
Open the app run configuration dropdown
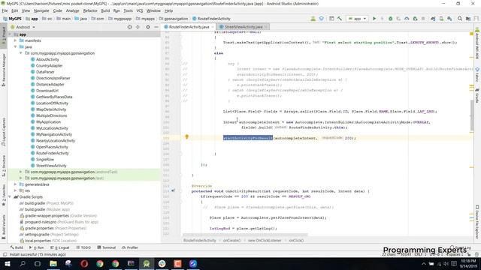[358, 19]
